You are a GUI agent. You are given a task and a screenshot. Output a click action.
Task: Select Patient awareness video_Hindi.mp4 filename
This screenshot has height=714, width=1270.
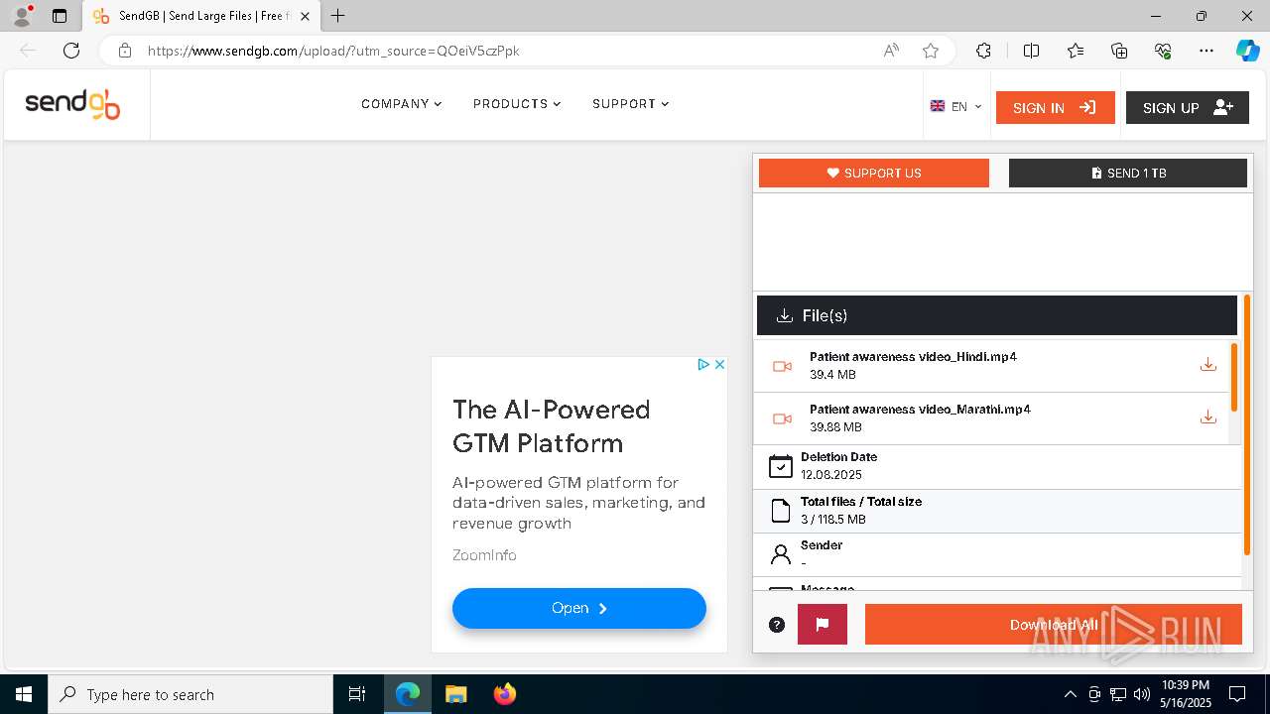(x=913, y=357)
